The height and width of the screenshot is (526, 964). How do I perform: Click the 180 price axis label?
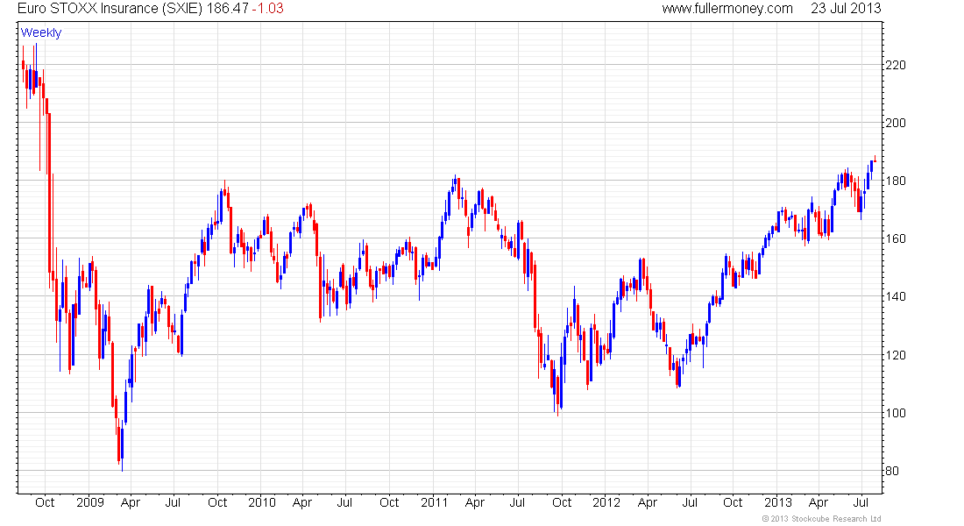pos(896,181)
